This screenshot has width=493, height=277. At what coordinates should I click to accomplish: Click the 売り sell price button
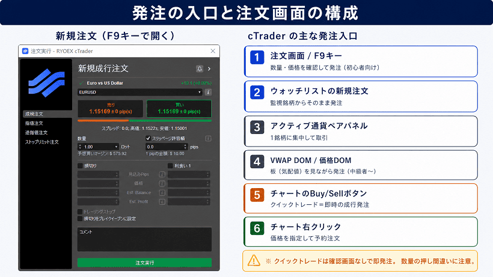pyautogui.click(x=111, y=109)
